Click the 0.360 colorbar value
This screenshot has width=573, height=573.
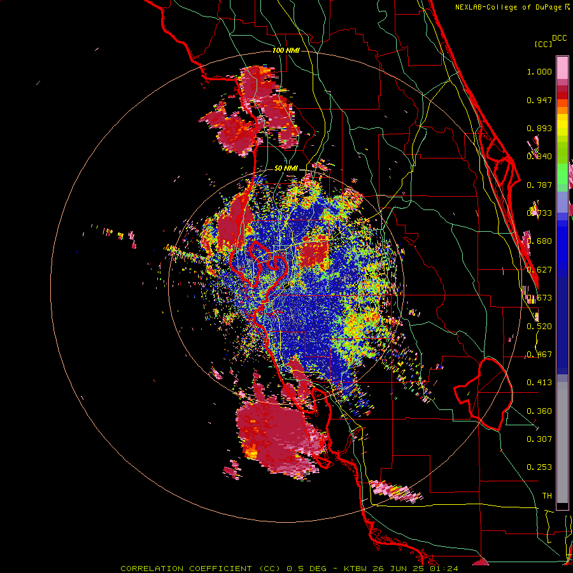(539, 411)
